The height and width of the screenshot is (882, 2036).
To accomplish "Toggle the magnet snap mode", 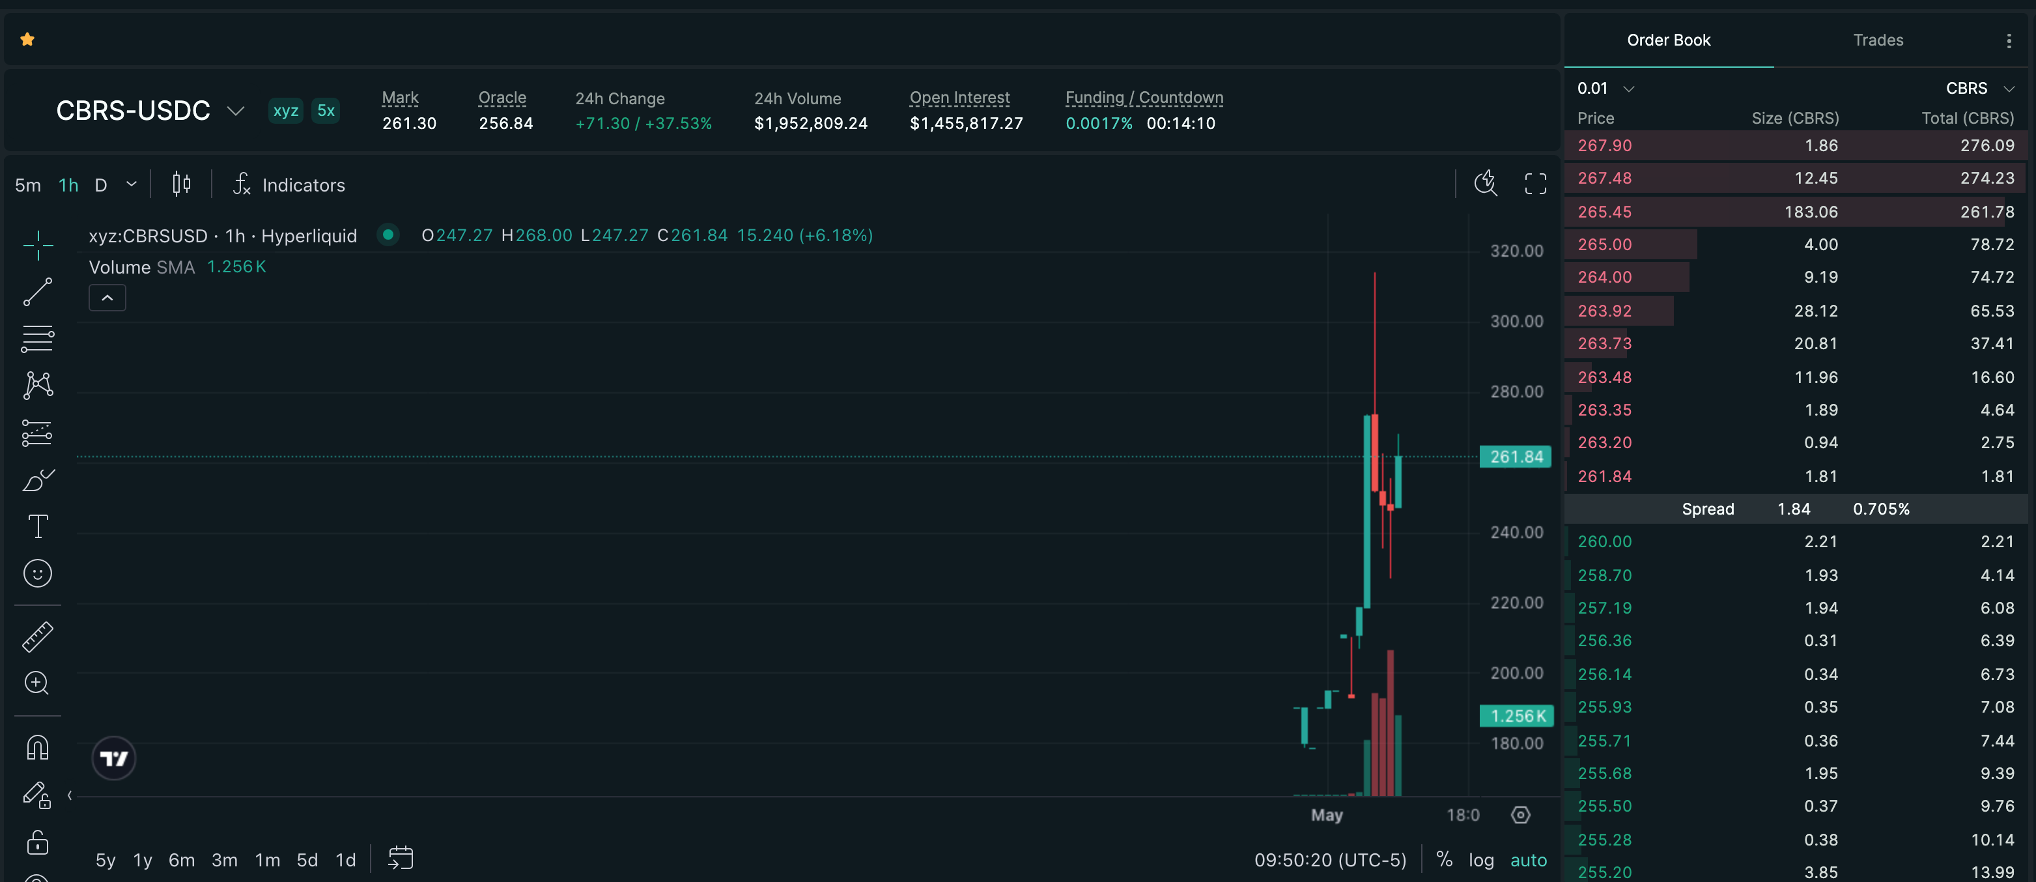I will [x=38, y=747].
